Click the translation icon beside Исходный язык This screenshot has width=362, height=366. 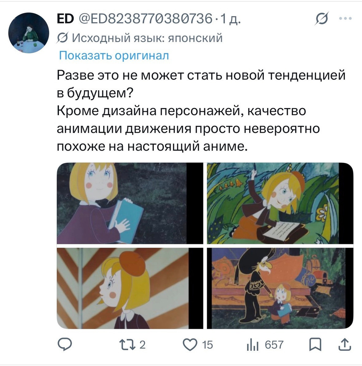[x=62, y=38]
